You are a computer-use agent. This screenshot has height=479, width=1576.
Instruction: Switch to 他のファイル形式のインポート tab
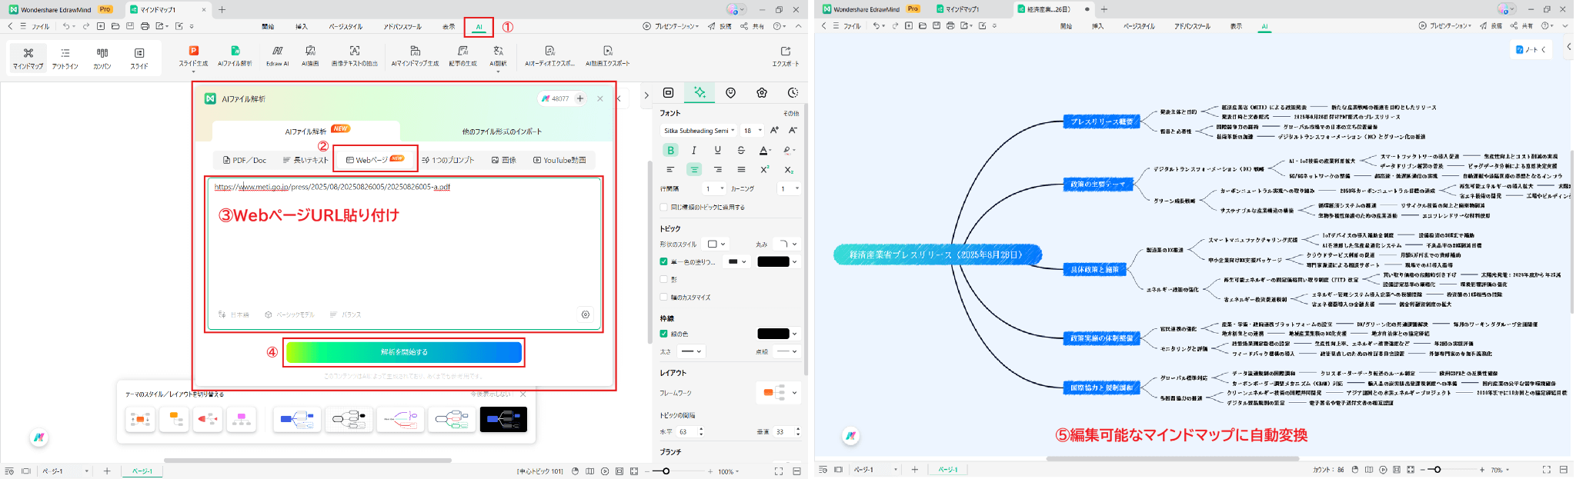pyautogui.click(x=502, y=131)
